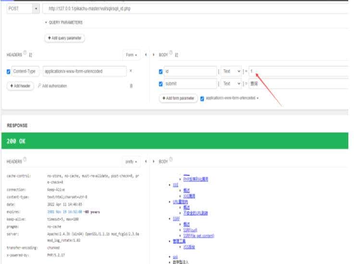Remove the Content-Type header with the X icon
356x264 pixels.
(131, 71)
